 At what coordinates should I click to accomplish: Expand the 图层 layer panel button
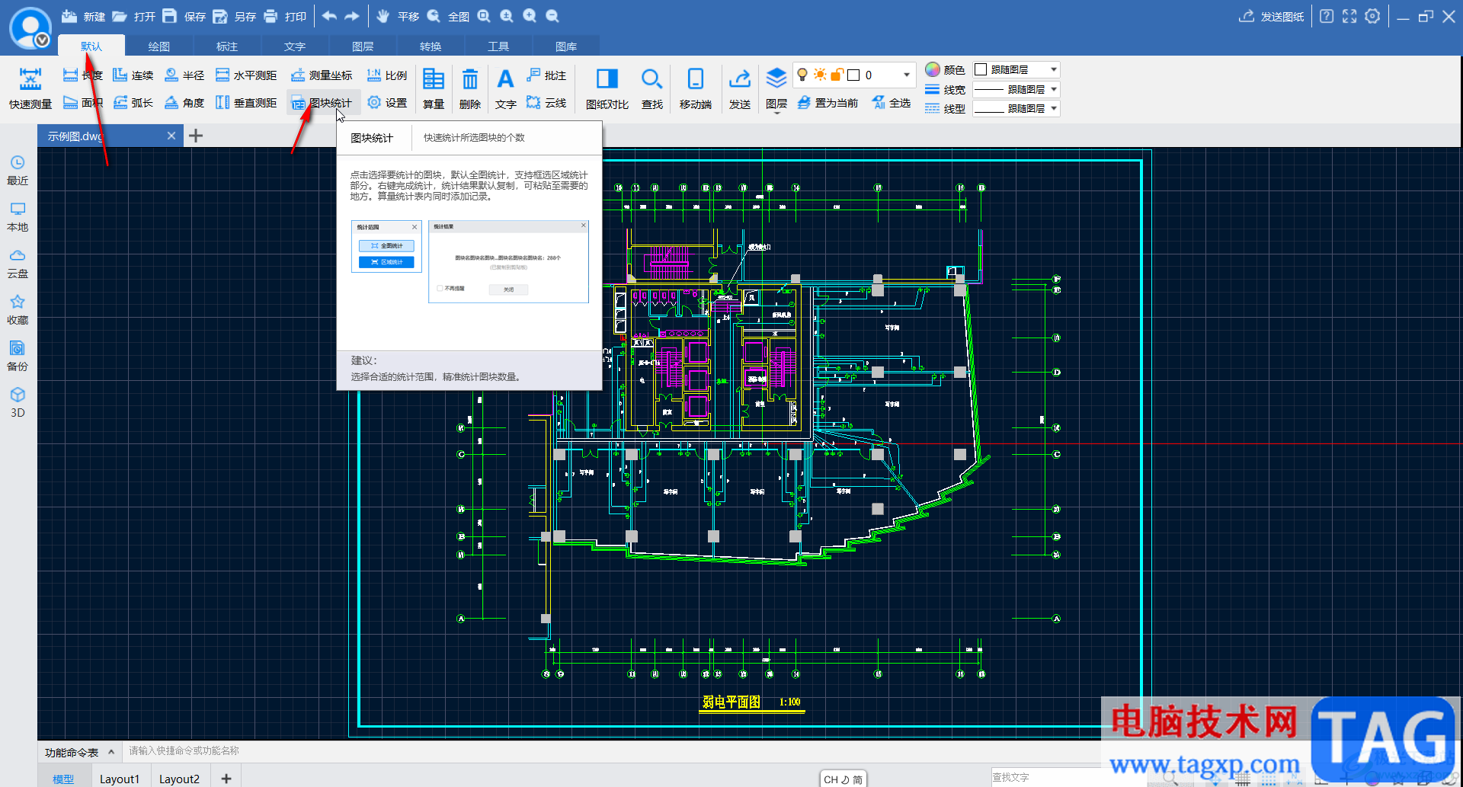point(776,88)
